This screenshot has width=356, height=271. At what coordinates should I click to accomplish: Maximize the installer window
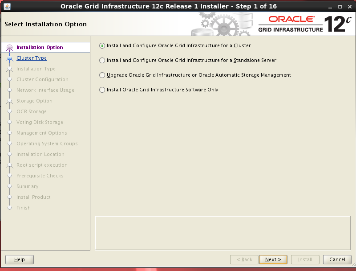pyautogui.click(x=340, y=7)
